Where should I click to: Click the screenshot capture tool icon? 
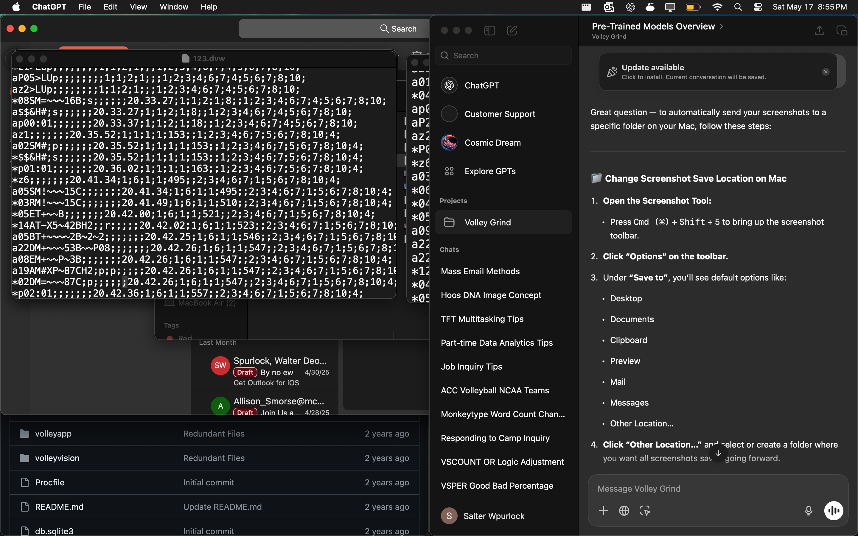pos(645,510)
